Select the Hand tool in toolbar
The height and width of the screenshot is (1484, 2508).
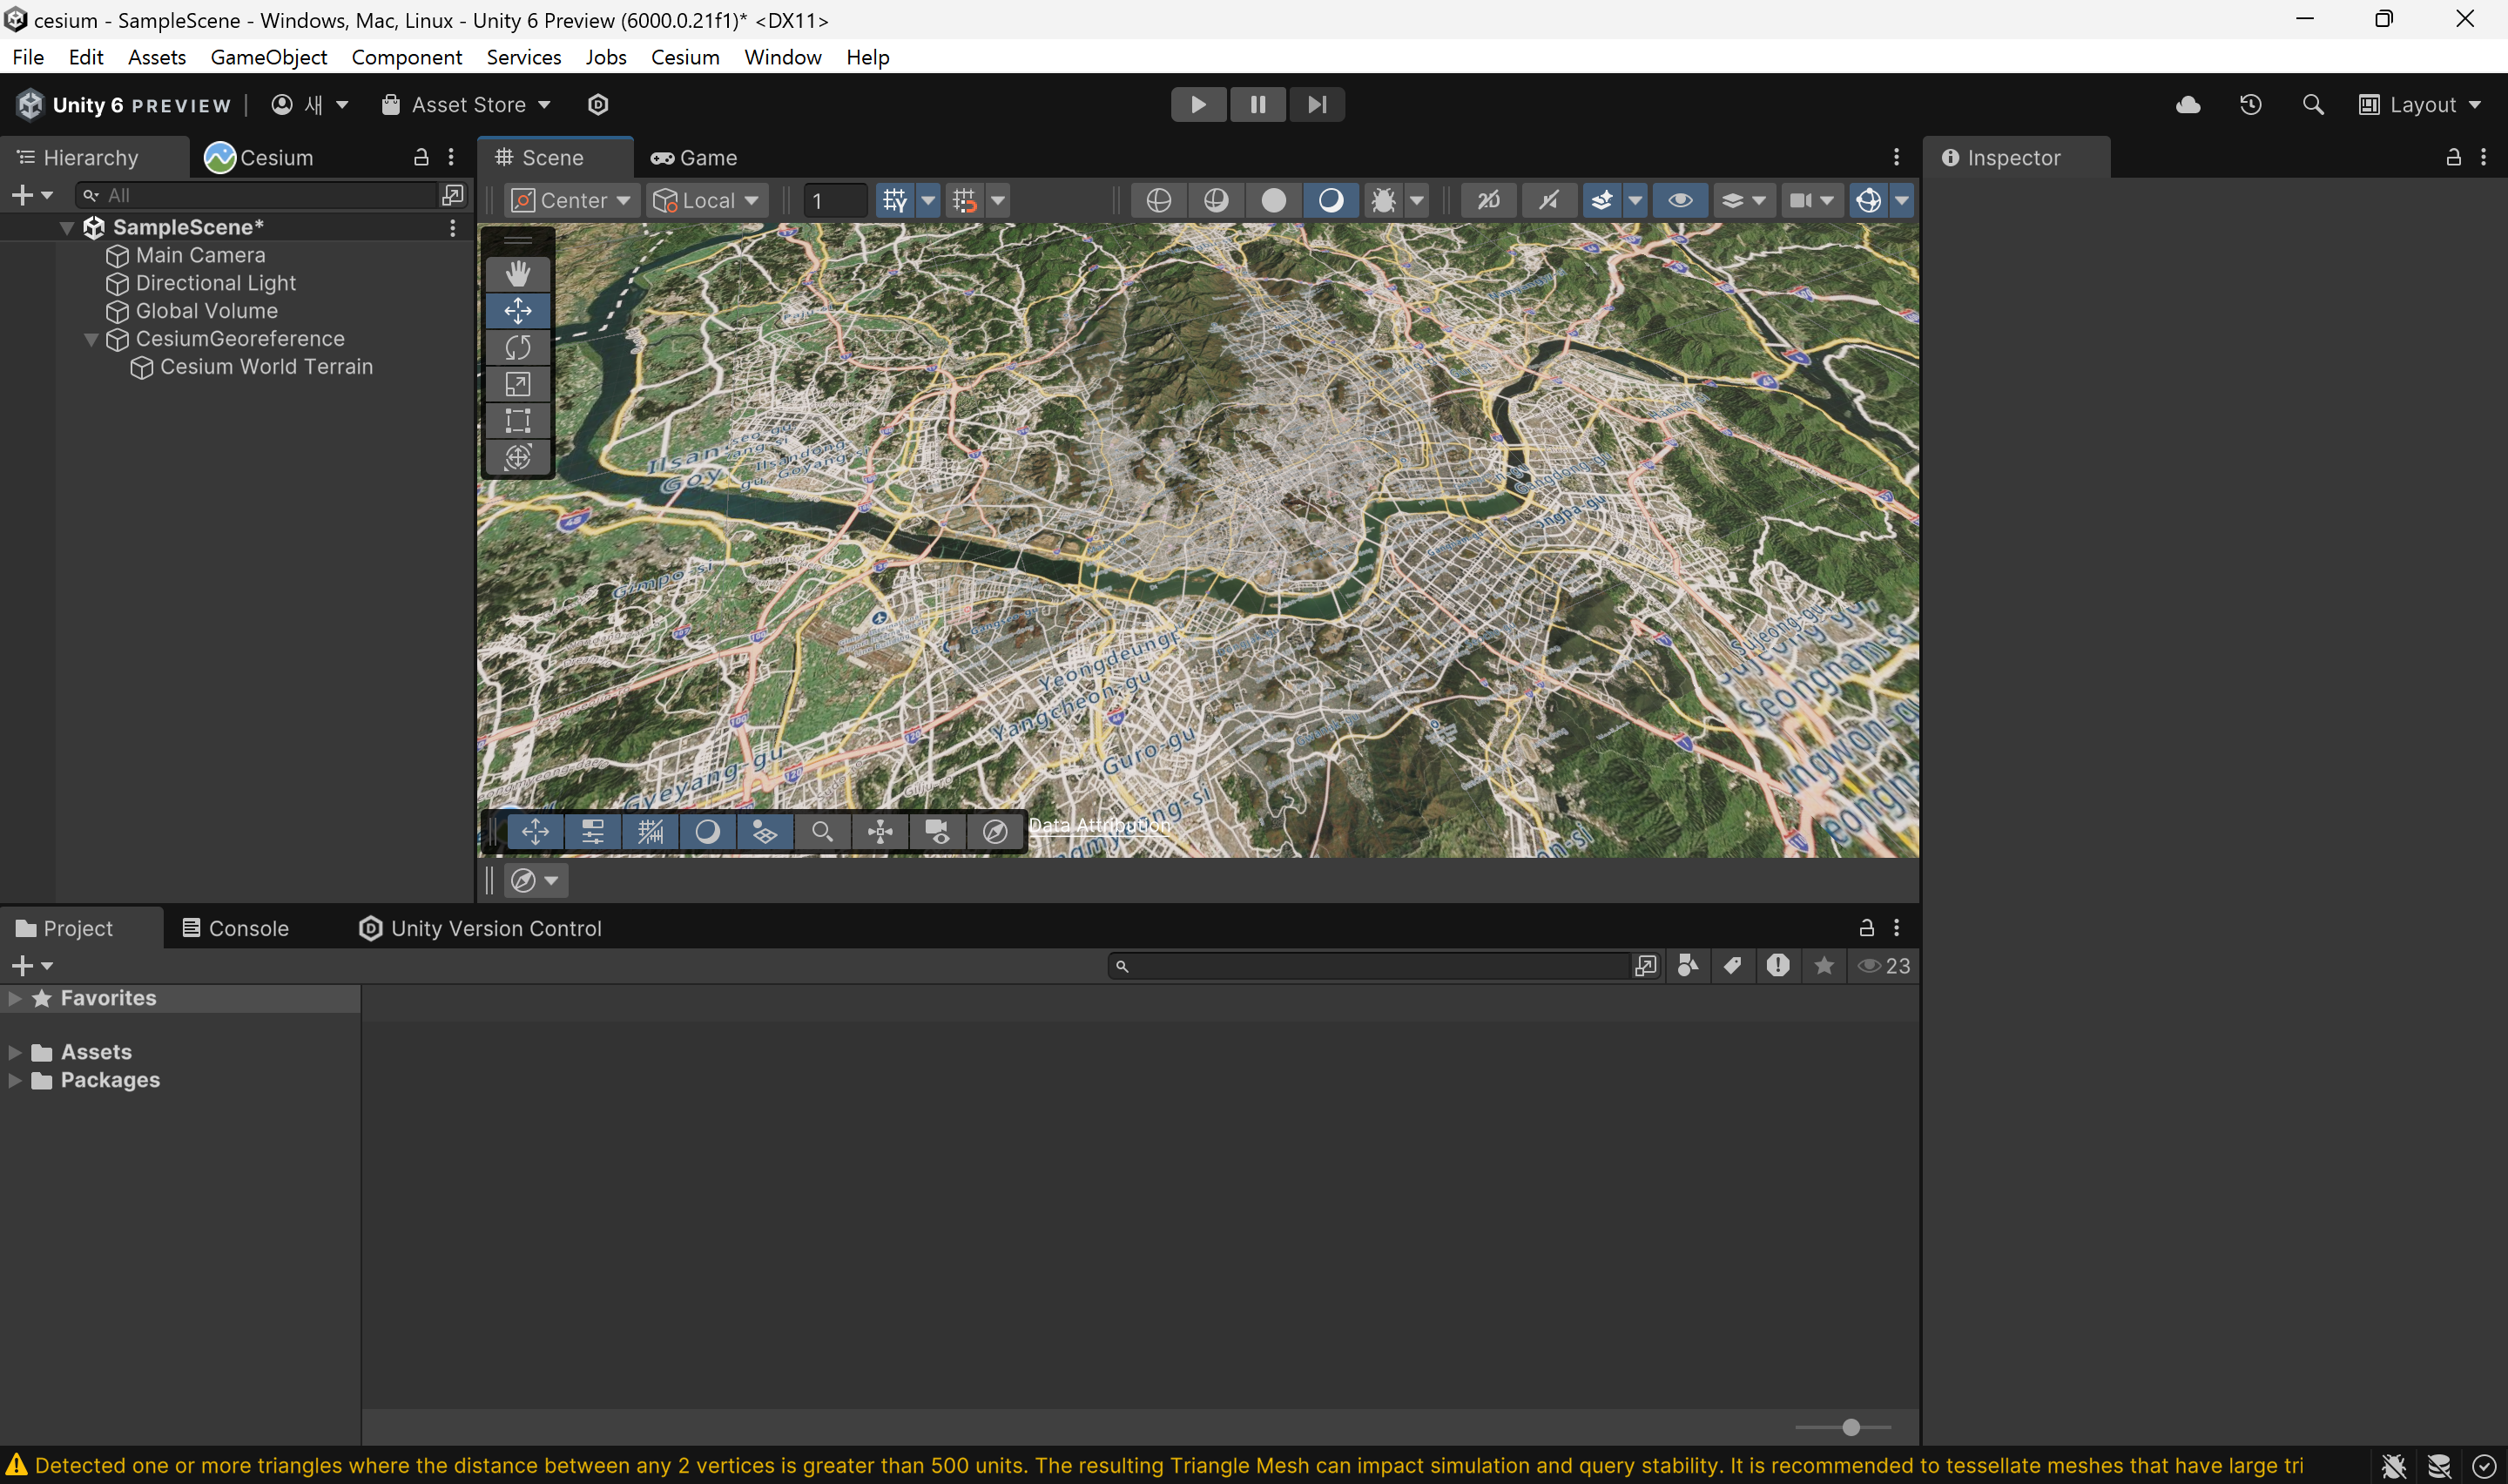[x=517, y=270]
